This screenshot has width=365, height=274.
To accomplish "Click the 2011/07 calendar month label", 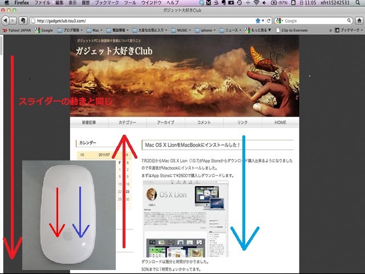I will pos(104,155).
